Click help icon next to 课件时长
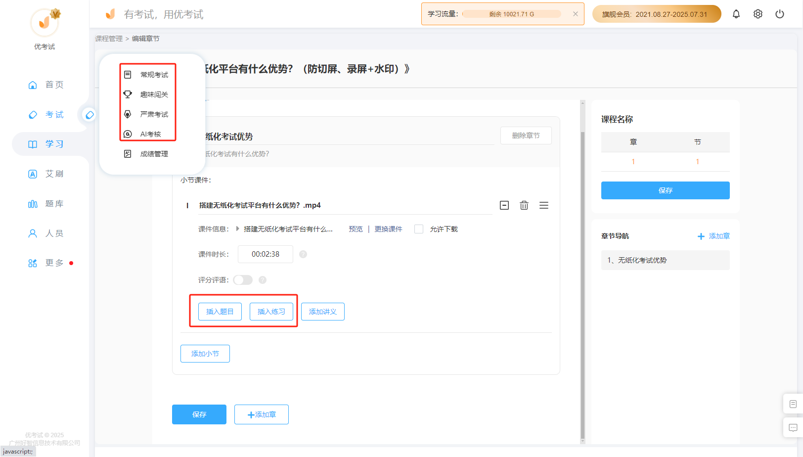Viewport: 803px width, 457px height. pos(303,254)
